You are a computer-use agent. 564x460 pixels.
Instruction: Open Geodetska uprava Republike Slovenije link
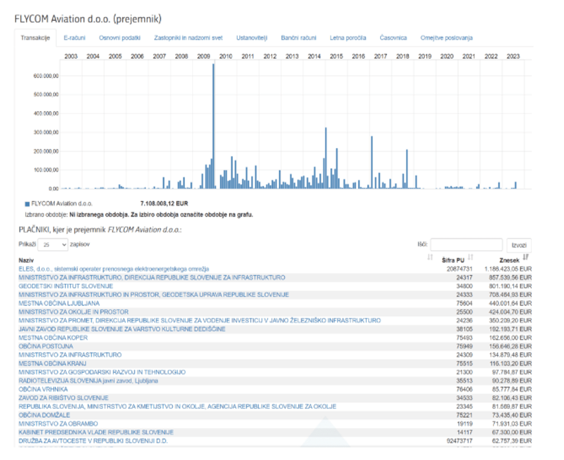coord(154,295)
